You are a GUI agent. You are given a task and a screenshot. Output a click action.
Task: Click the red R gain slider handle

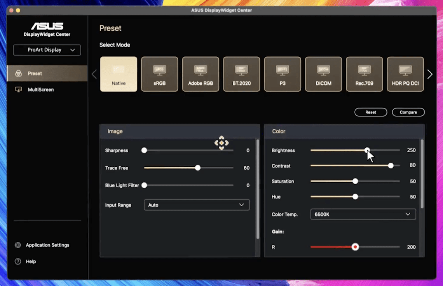355,247
